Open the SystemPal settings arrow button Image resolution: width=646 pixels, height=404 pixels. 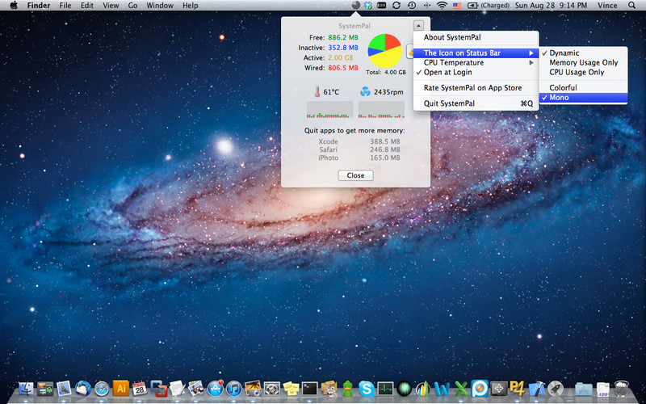coord(418,25)
